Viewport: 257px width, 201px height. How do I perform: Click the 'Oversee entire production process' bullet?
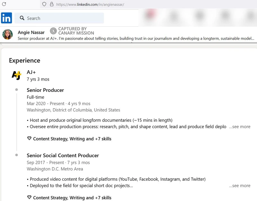click(127, 127)
